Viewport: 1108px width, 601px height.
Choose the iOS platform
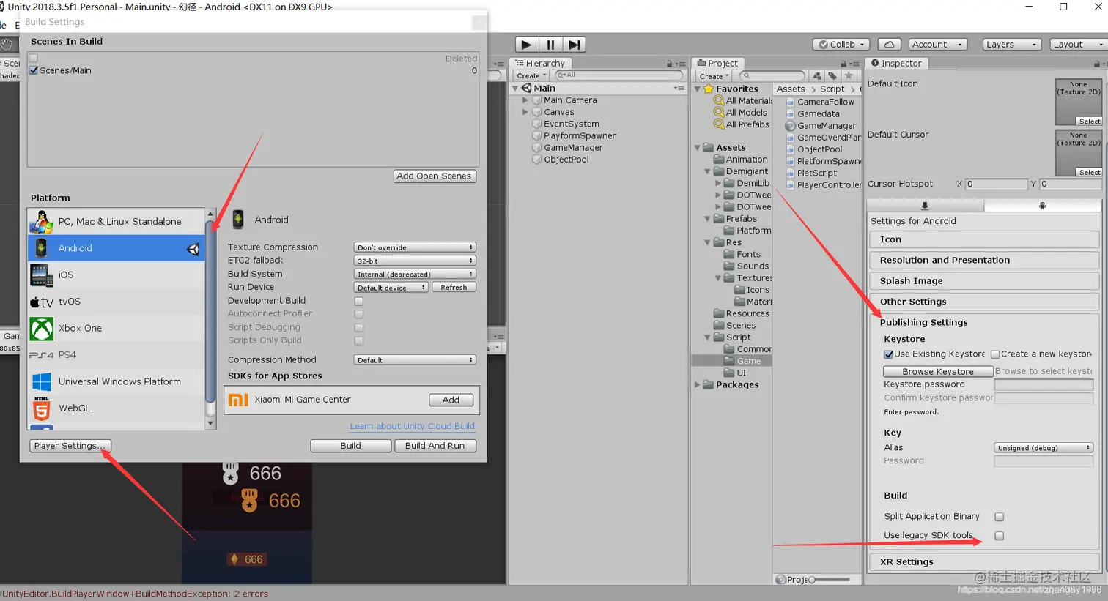tap(117, 275)
